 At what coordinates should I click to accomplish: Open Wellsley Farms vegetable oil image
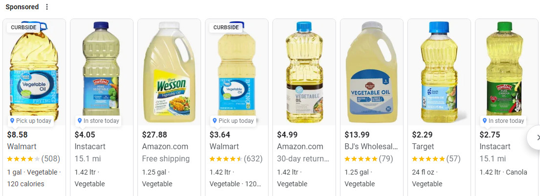coord(372,72)
